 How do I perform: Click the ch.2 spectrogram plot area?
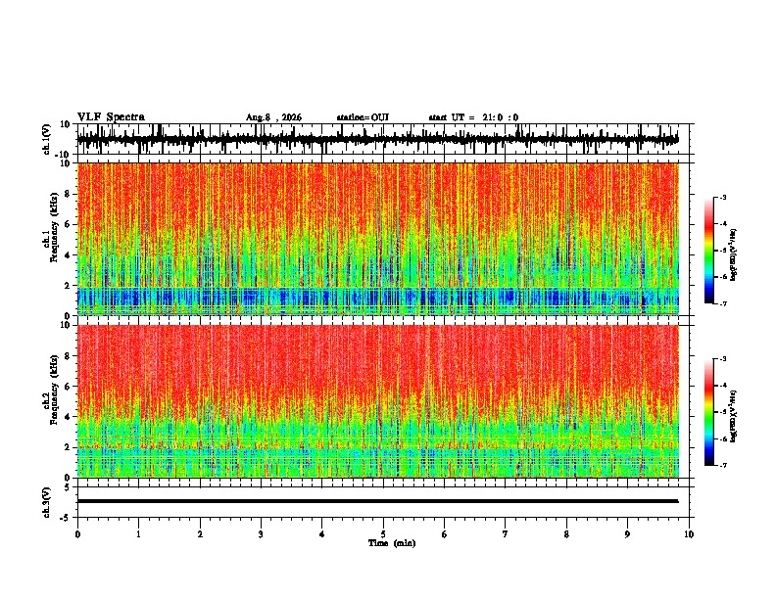tap(378, 401)
